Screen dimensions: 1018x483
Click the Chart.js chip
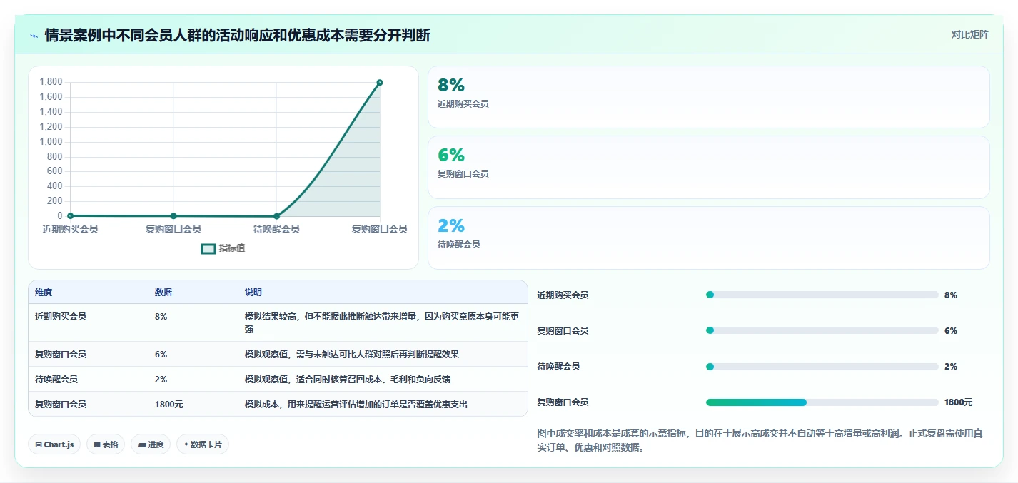tap(55, 444)
